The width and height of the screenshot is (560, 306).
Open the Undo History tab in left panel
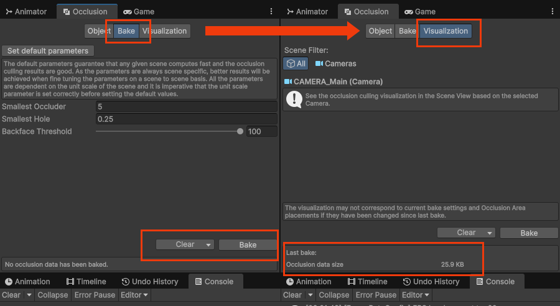(x=150, y=282)
